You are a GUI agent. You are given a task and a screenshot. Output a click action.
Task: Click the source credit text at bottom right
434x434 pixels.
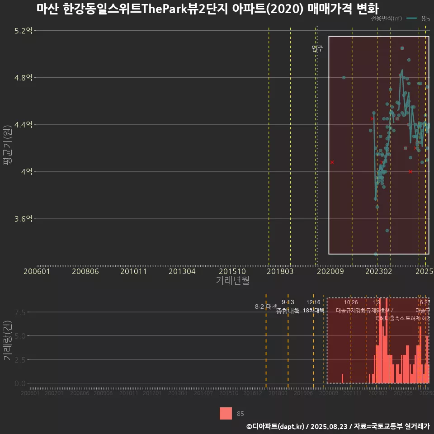[x=338, y=426]
